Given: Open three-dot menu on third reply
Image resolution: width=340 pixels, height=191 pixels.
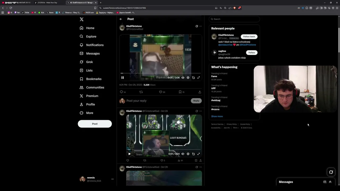Looking at the screenshot, I should tap(201, 167).
